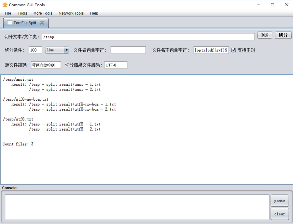
Task: Open the File menu
Action: [8, 13]
